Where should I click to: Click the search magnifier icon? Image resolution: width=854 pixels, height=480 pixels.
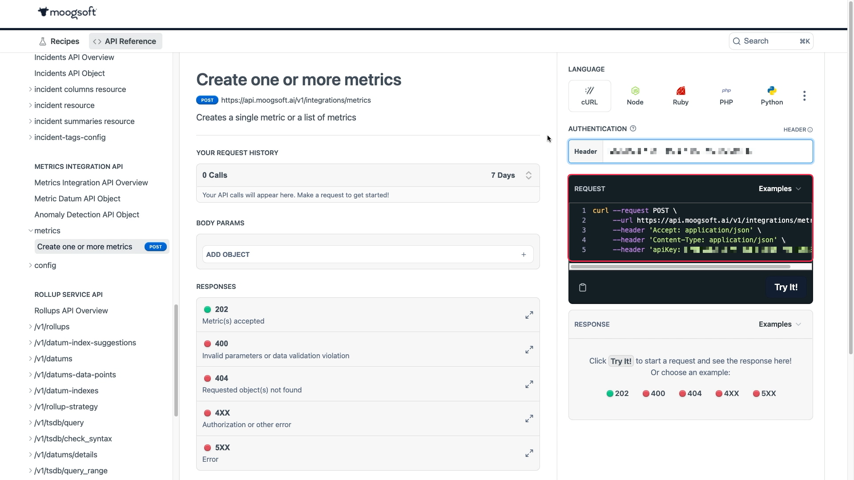point(737,41)
